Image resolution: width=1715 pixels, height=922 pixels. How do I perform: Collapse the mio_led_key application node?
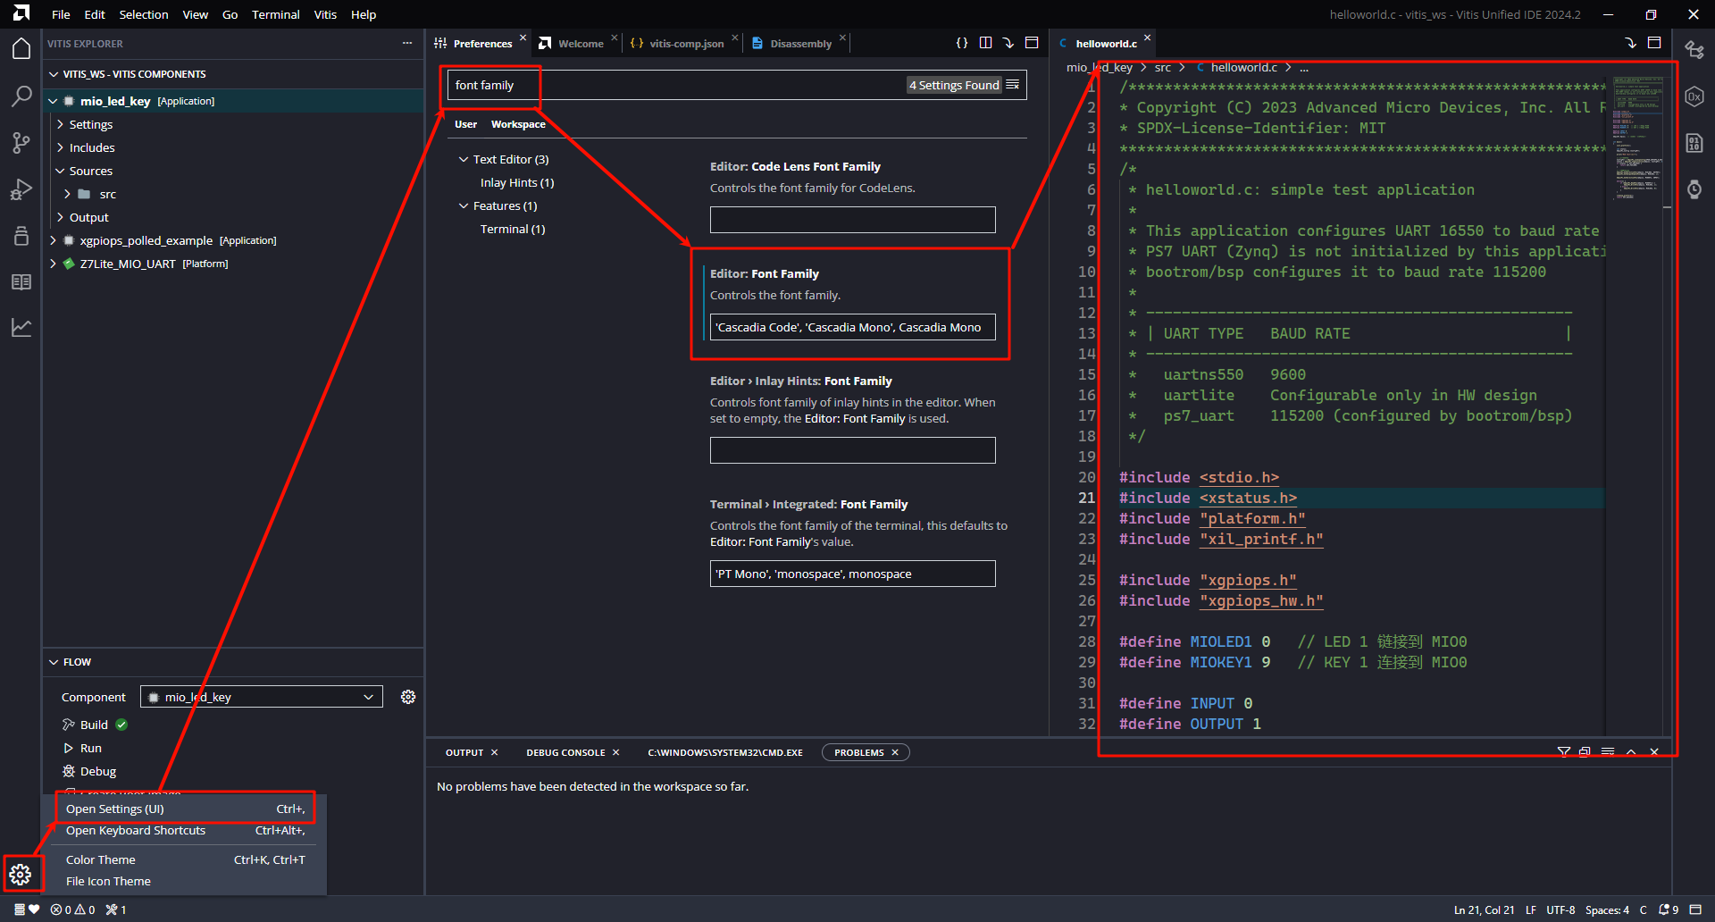click(x=53, y=101)
